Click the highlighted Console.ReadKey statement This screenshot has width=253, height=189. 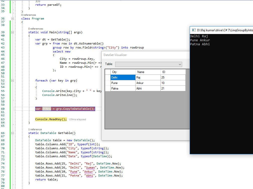pyautogui.click(x=51, y=119)
